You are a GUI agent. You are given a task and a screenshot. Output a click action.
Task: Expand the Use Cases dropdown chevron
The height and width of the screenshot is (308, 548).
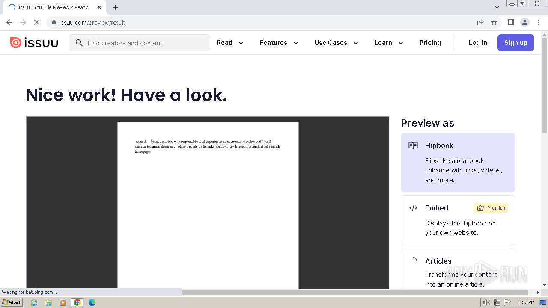355,43
